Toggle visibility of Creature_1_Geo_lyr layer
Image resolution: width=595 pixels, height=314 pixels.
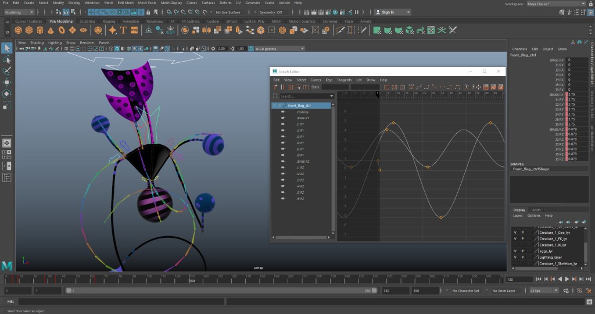(x=515, y=231)
